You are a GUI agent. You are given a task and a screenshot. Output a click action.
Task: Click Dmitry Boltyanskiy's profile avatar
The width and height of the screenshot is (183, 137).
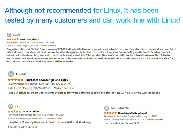(x=106, y=108)
